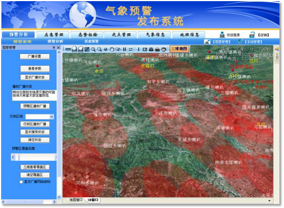
Task: Pin the 图层管理 side panel
Action: [x=54, y=48]
